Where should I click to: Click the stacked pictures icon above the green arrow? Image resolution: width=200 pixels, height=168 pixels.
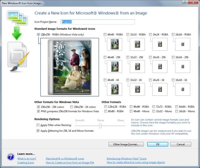tap(17, 18)
